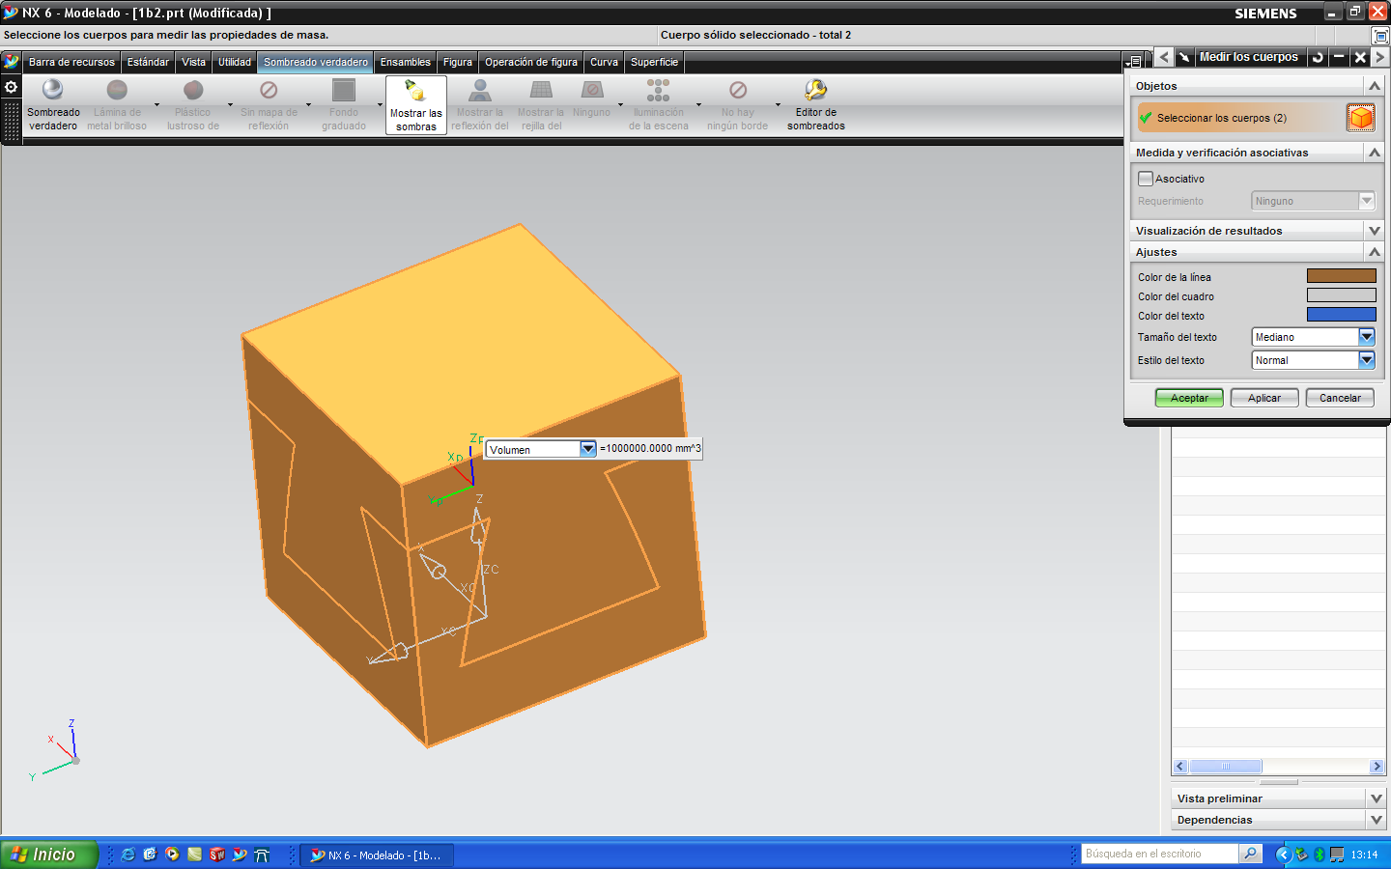
Task: Toggle Mostrar las sombras tool
Action: coord(416,104)
